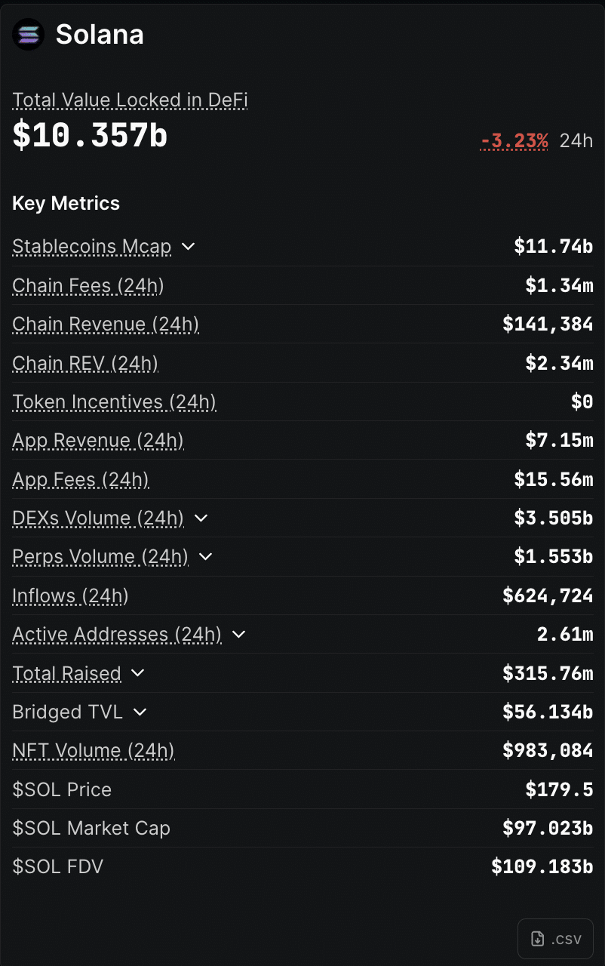Click the NFT Volume (24h) label

click(x=94, y=751)
